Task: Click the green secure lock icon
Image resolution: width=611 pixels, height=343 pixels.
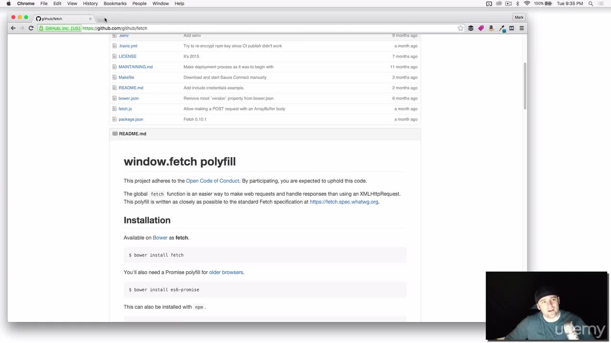Action: [x=42, y=28]
